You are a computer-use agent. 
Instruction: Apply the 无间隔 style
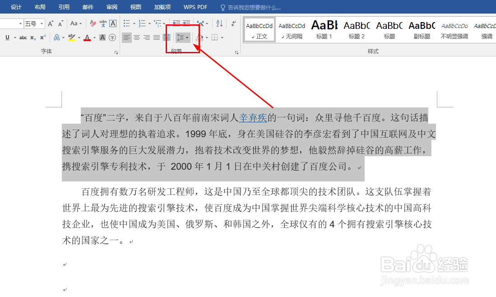click(x=292, y=30)
